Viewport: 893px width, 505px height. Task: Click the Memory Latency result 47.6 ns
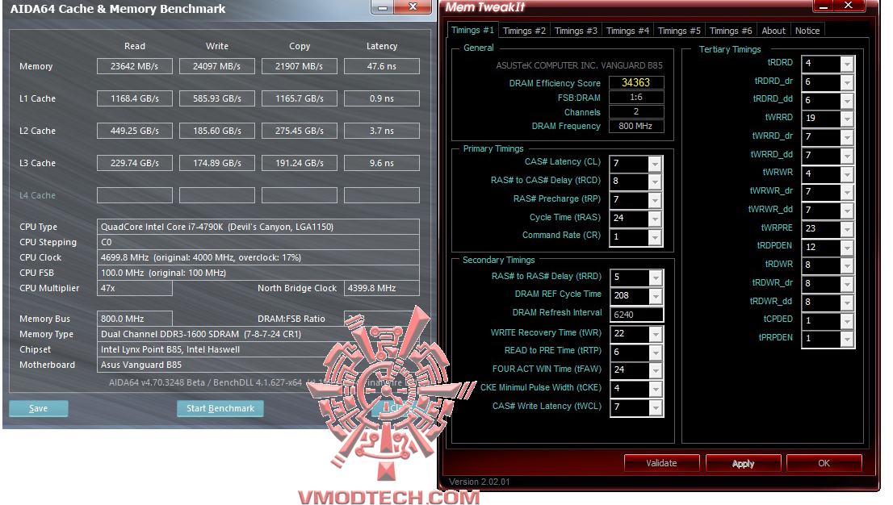(x=382, y=66)
